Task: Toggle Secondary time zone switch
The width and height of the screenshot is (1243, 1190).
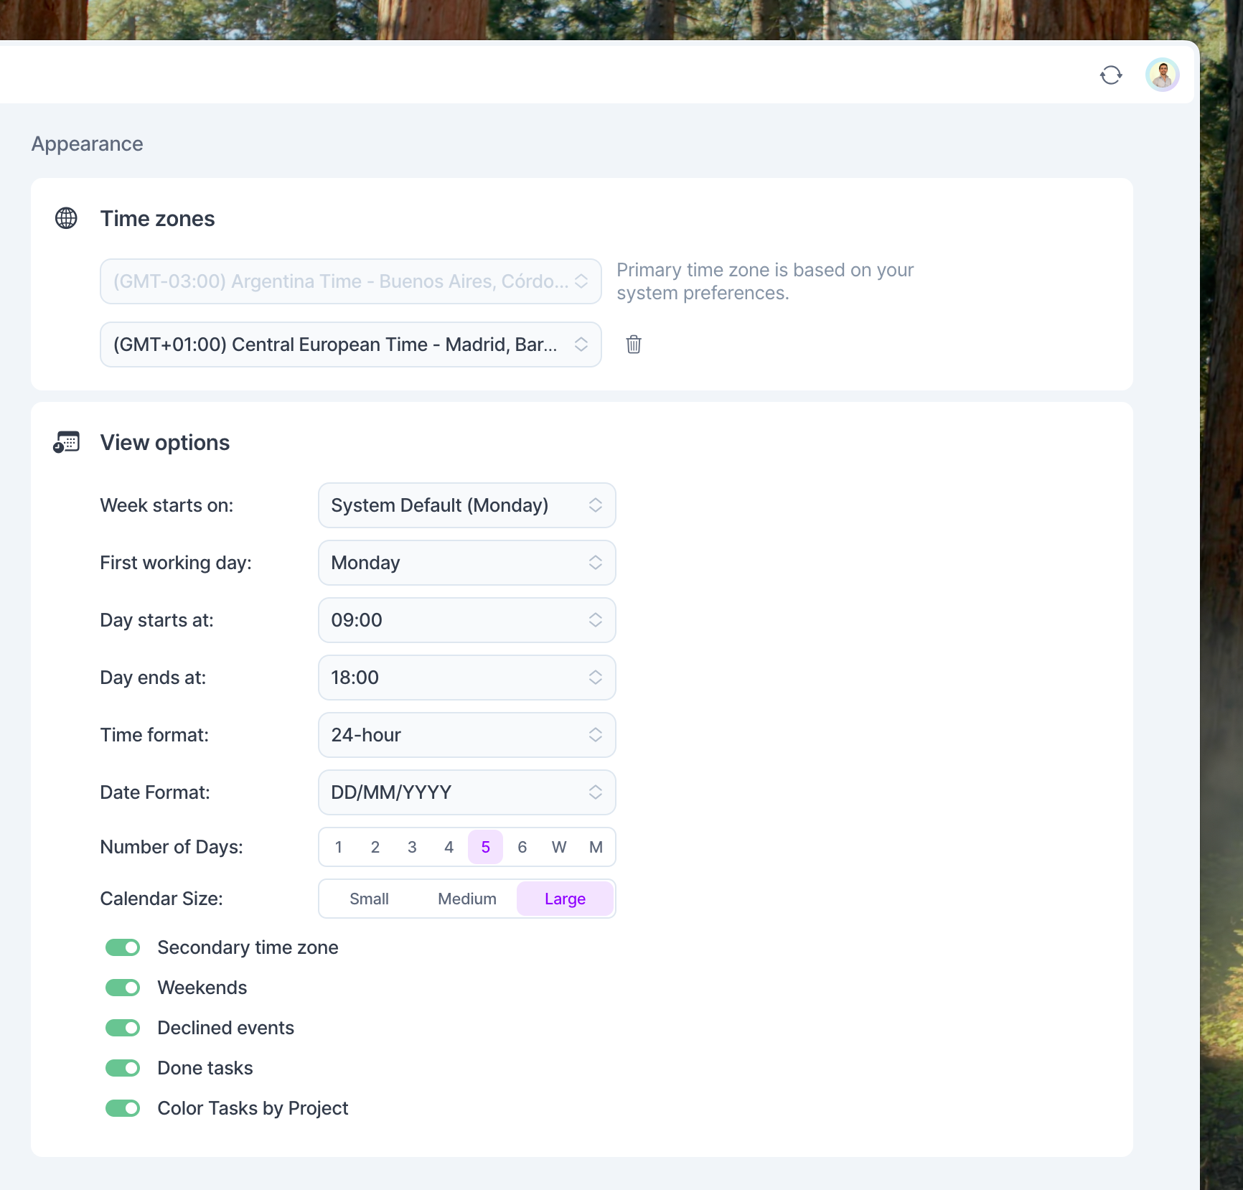Action: (123, 947)
